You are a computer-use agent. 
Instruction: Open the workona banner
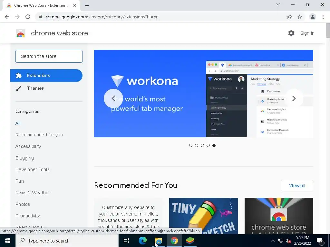tap(204, 94)
